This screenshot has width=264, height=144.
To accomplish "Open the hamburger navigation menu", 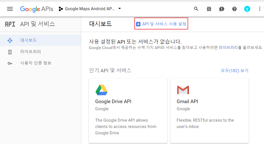I will (10, 9).
